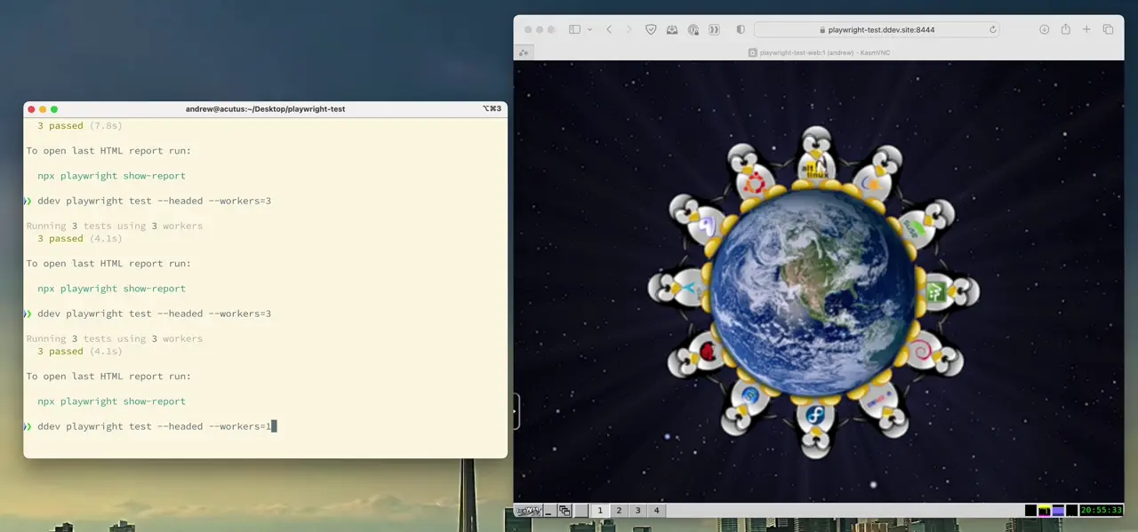The width and height of the screenshot is (1138, 532).
Task: Toggle the Safari sidebar button
Action: tap(574, 29)
